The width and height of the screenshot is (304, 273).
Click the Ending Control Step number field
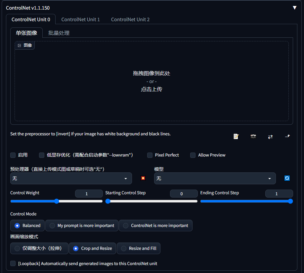[279, 194]
